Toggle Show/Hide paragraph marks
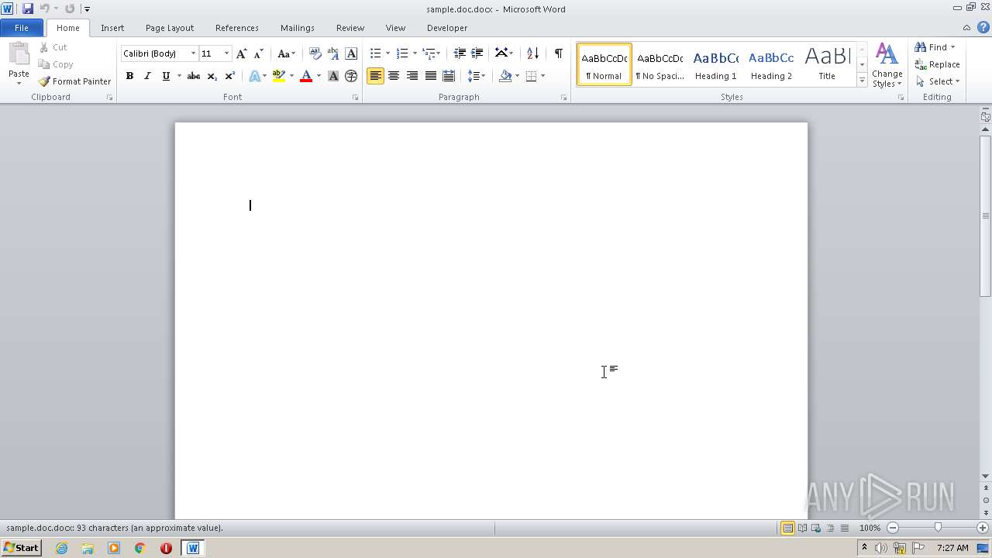992x558 pixels. coord(558,53)
